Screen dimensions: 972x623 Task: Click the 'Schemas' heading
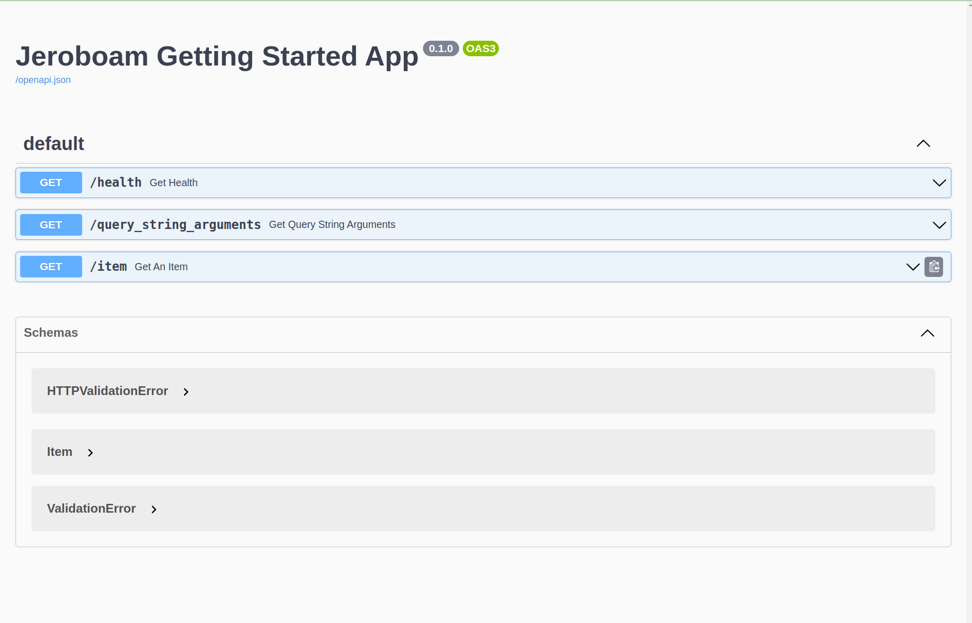(x=51, y=333)
